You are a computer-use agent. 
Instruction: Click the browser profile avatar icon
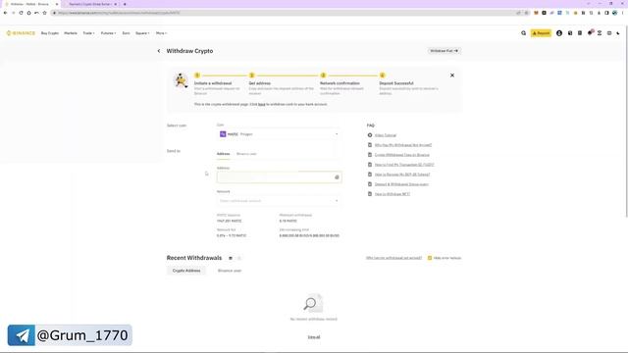click(615, 13)
